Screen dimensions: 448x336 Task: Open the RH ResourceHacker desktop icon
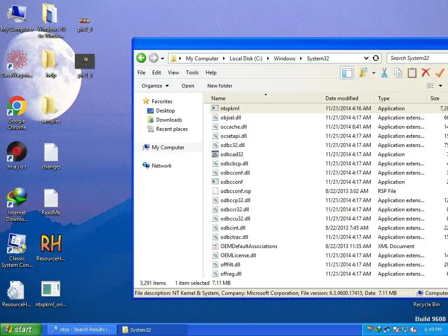tap(51, 248)
